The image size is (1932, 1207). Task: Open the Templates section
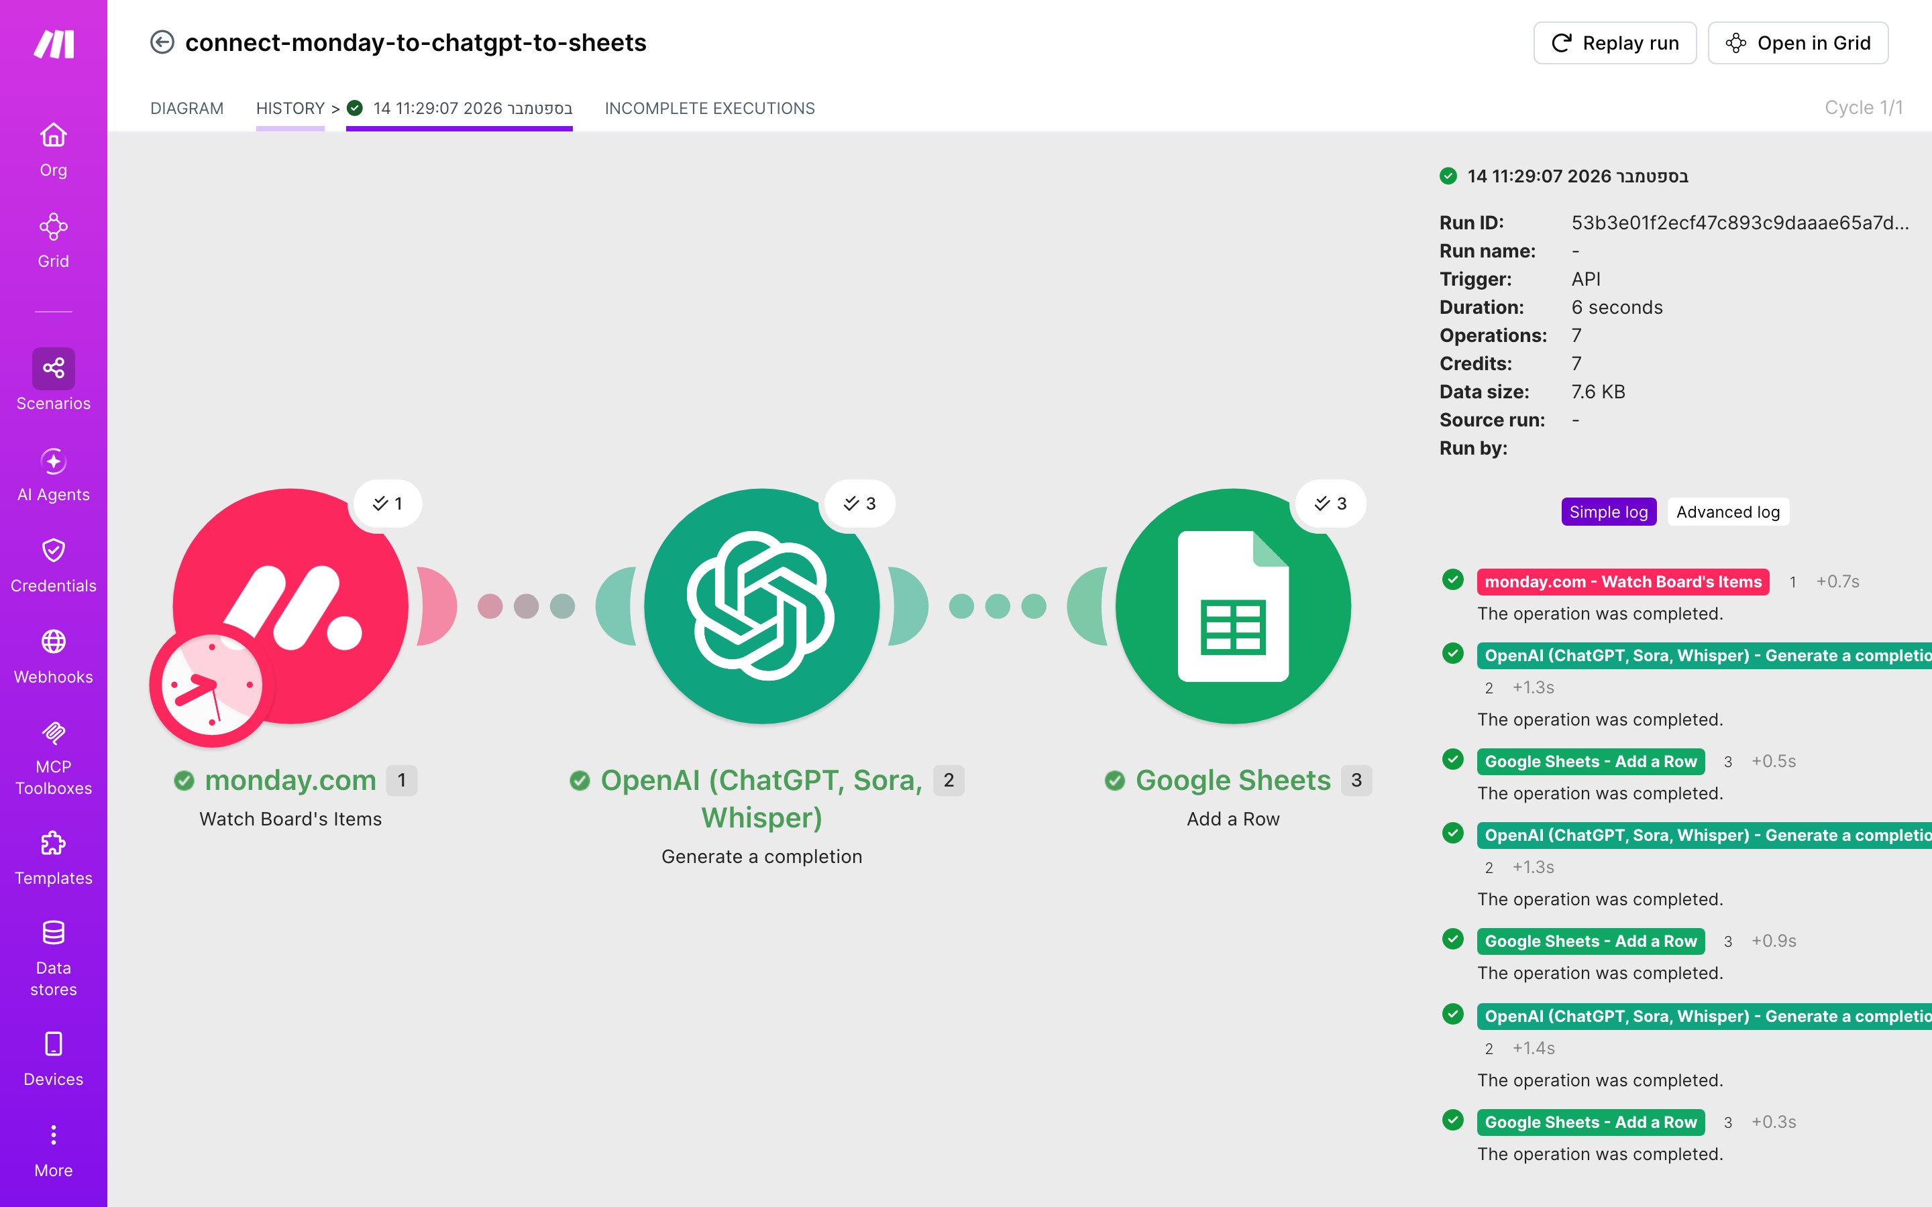coord(54,858)
